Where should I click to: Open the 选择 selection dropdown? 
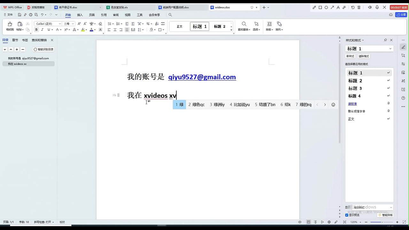click(x=256, y=26)
